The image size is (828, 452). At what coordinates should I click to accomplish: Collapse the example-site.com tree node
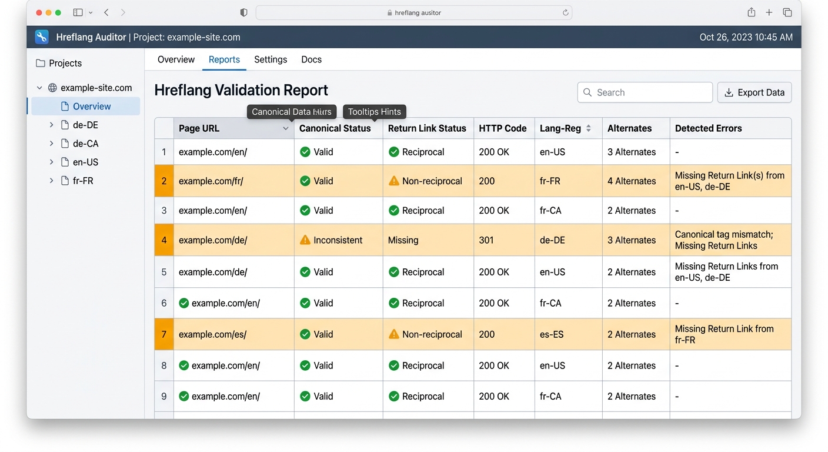pos(39,87)
